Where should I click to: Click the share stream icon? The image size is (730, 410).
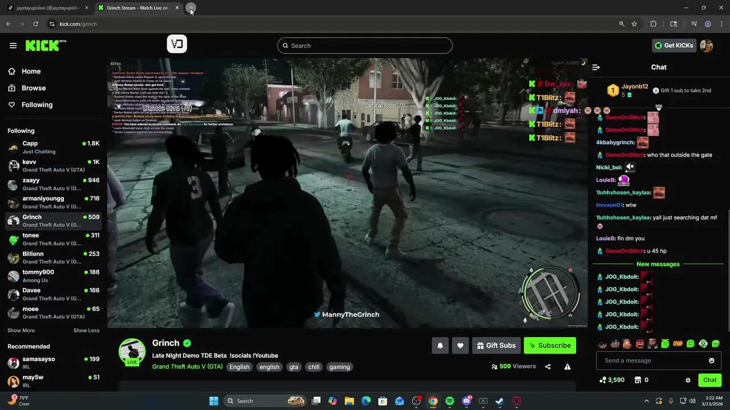pos(548,367)
